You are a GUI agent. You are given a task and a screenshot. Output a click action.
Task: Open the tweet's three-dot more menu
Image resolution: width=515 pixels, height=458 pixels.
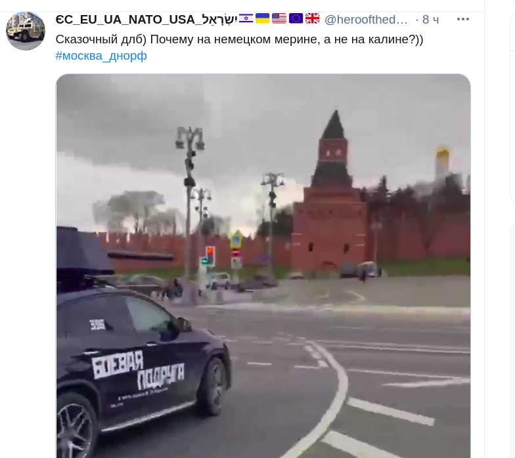462,20
